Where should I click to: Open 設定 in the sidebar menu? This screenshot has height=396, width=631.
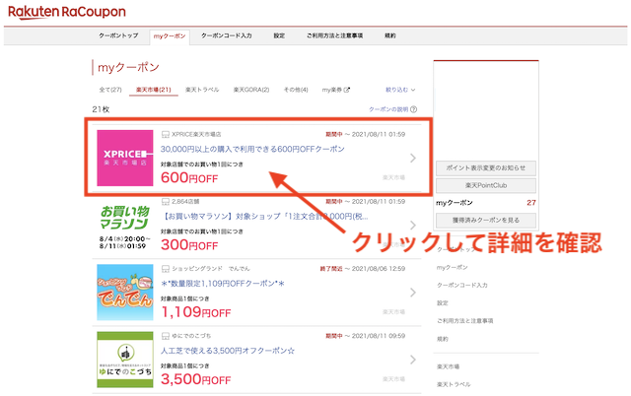(443, 303)
